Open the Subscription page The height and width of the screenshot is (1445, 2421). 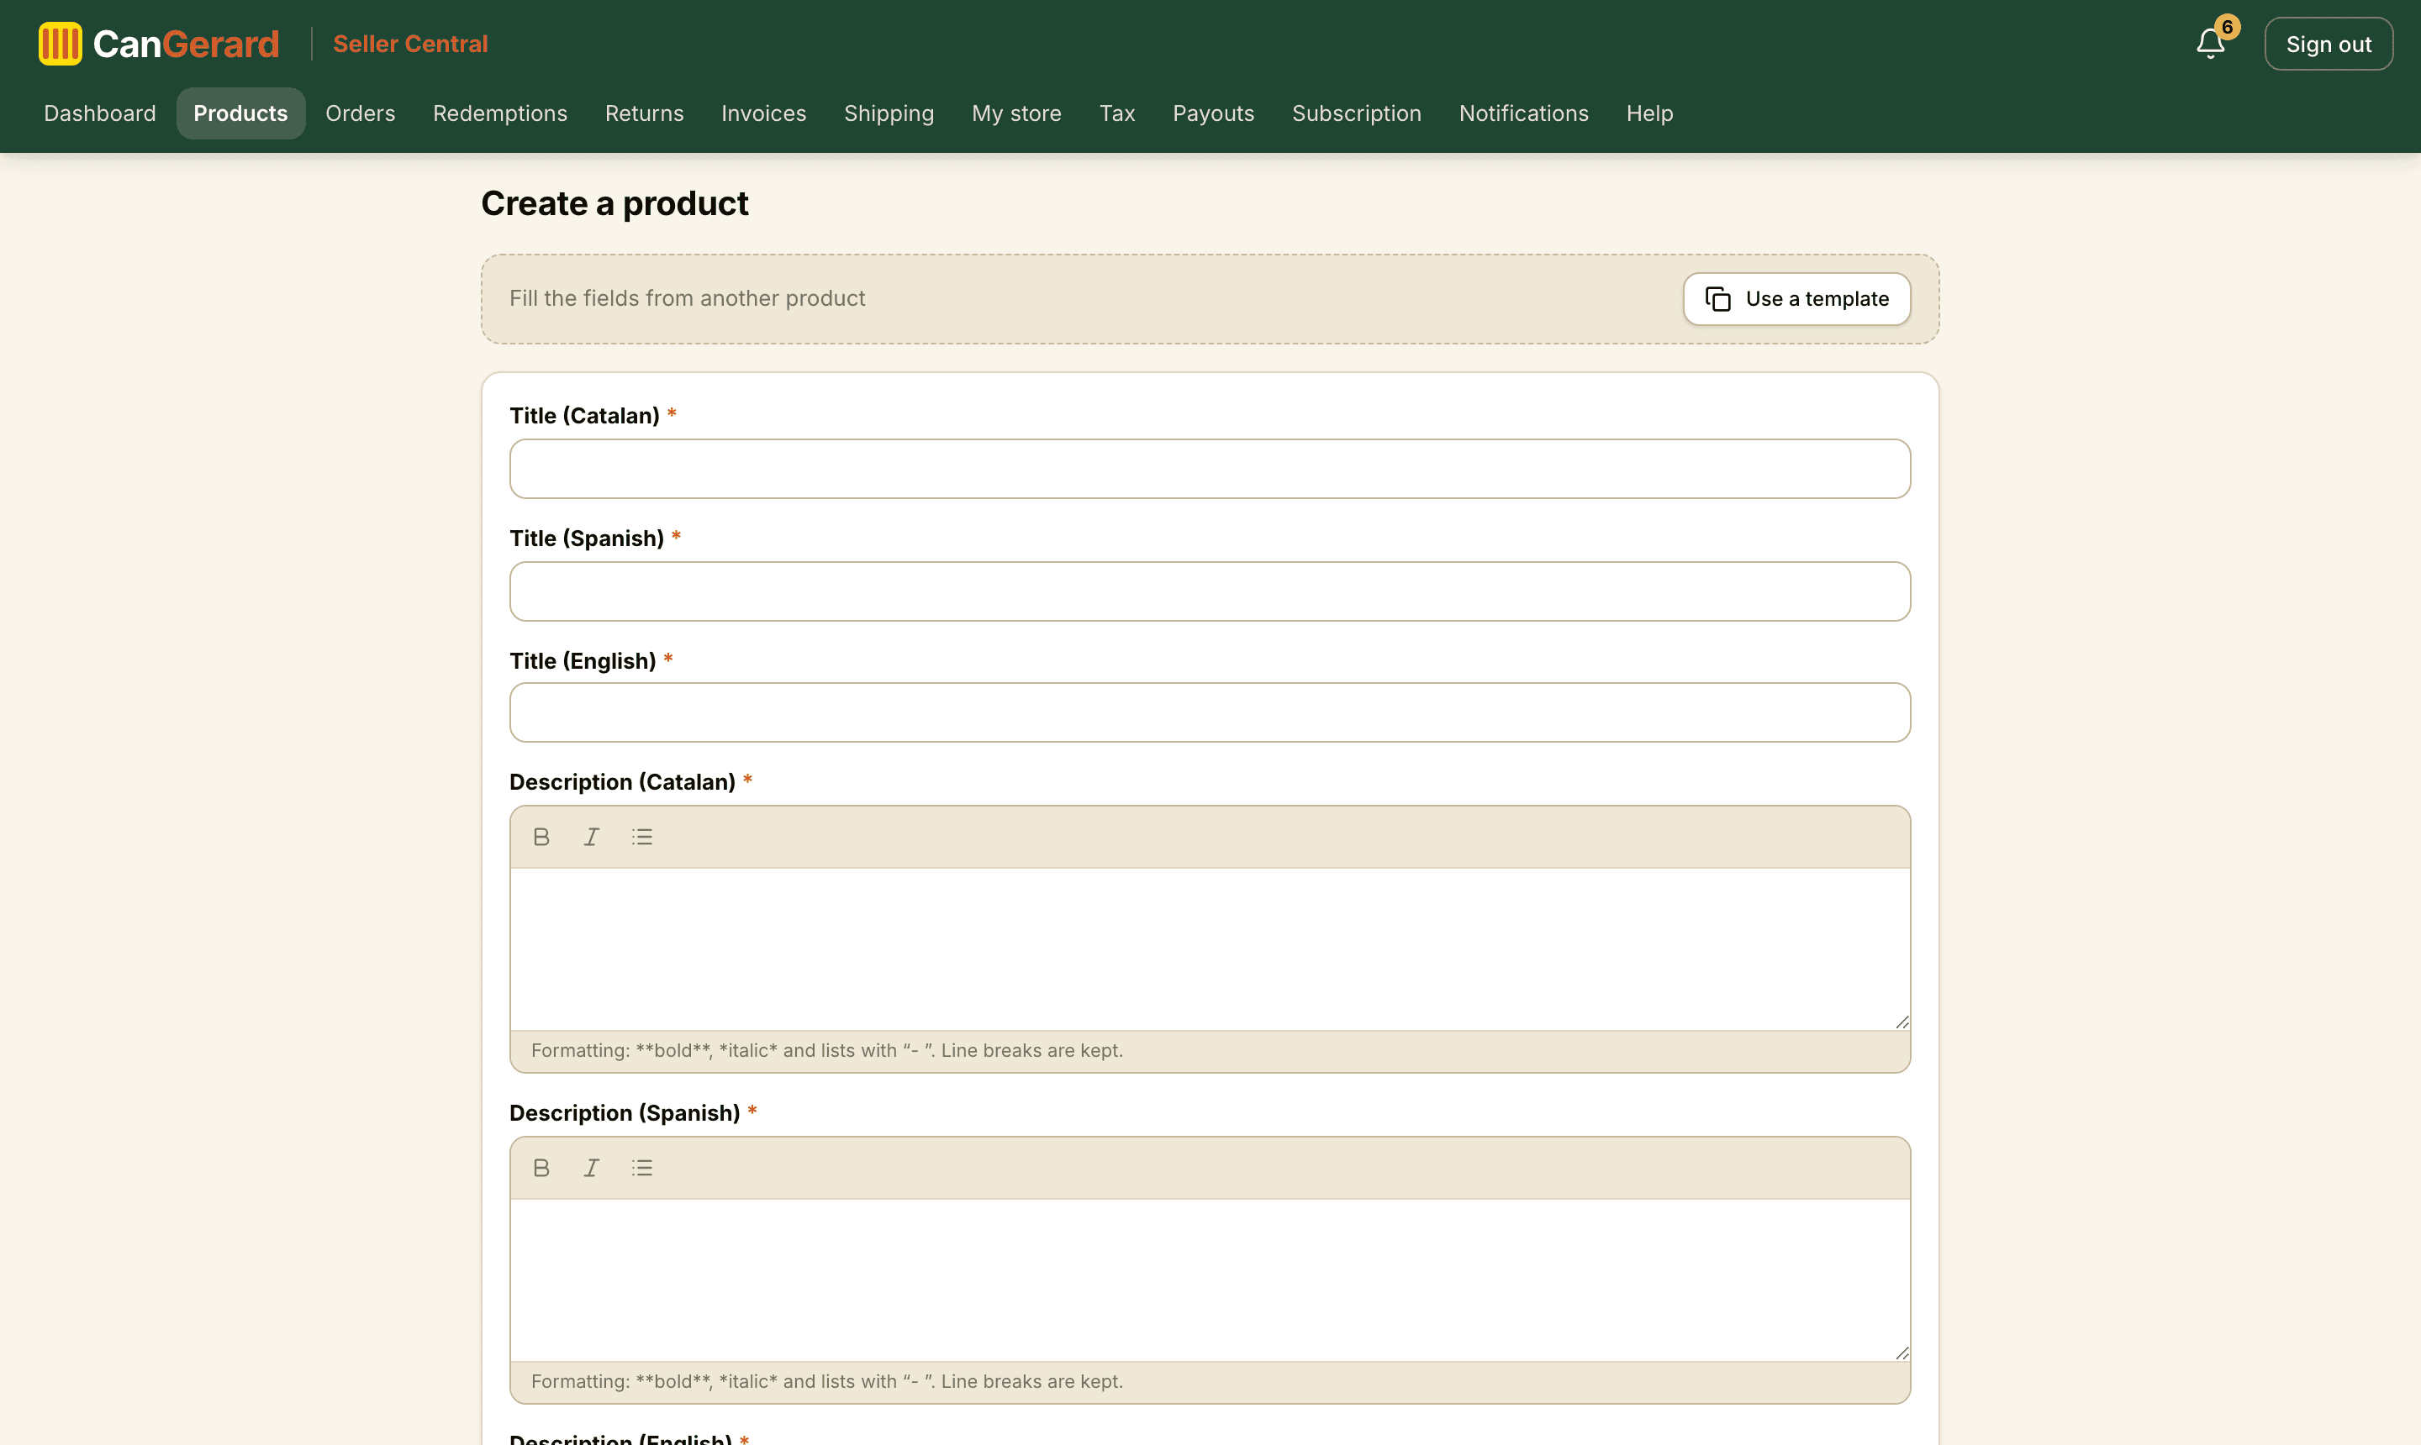(x=1356, y=113)
